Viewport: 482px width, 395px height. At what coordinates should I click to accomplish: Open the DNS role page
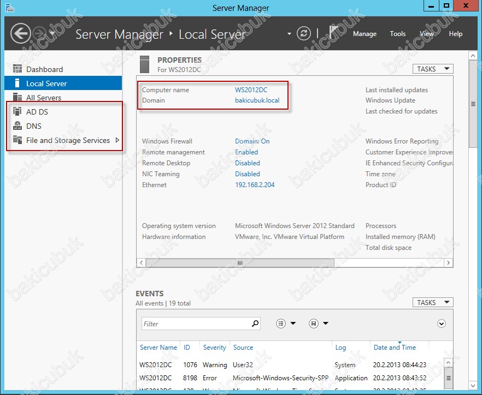pos(63,126)
